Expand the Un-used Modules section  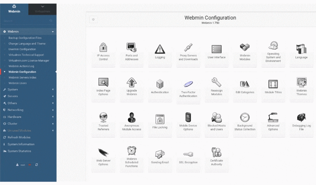(x=28, y=130)
